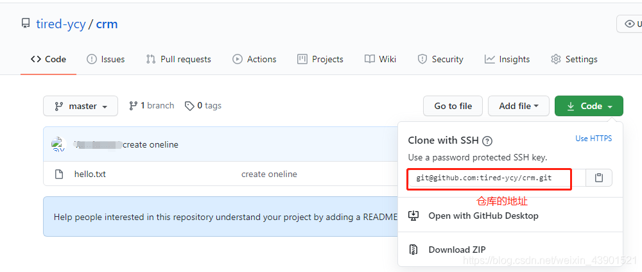Click the Settings gear icon
Viewport: 642px width, 272px height.
(x=555, y=59)
